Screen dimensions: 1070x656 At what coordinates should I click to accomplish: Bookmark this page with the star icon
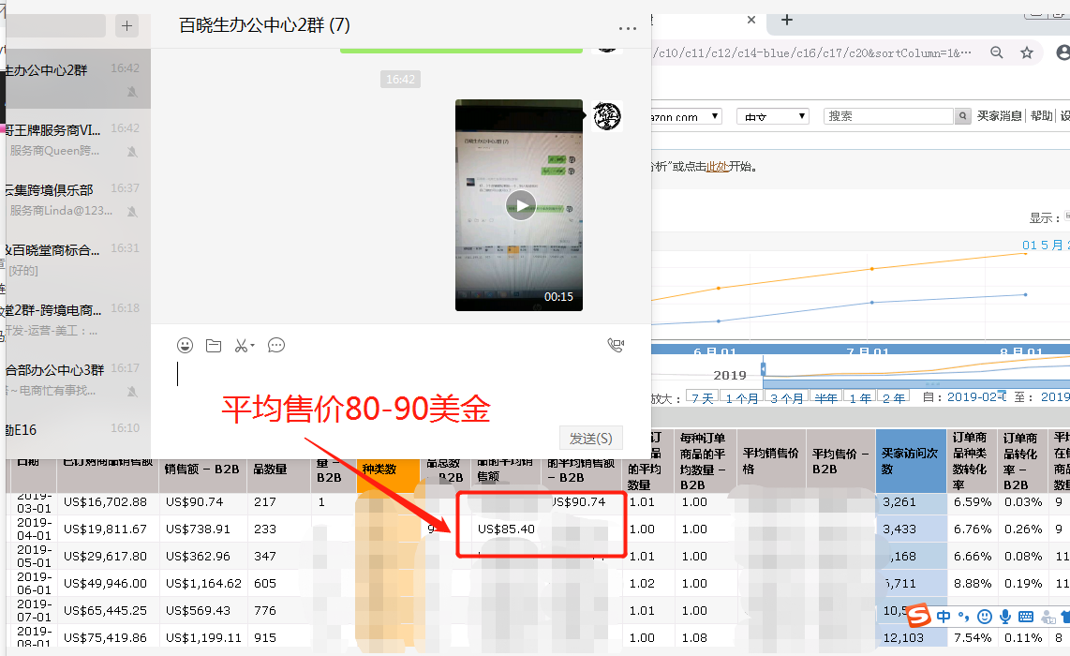click(x=1027, y=52)
